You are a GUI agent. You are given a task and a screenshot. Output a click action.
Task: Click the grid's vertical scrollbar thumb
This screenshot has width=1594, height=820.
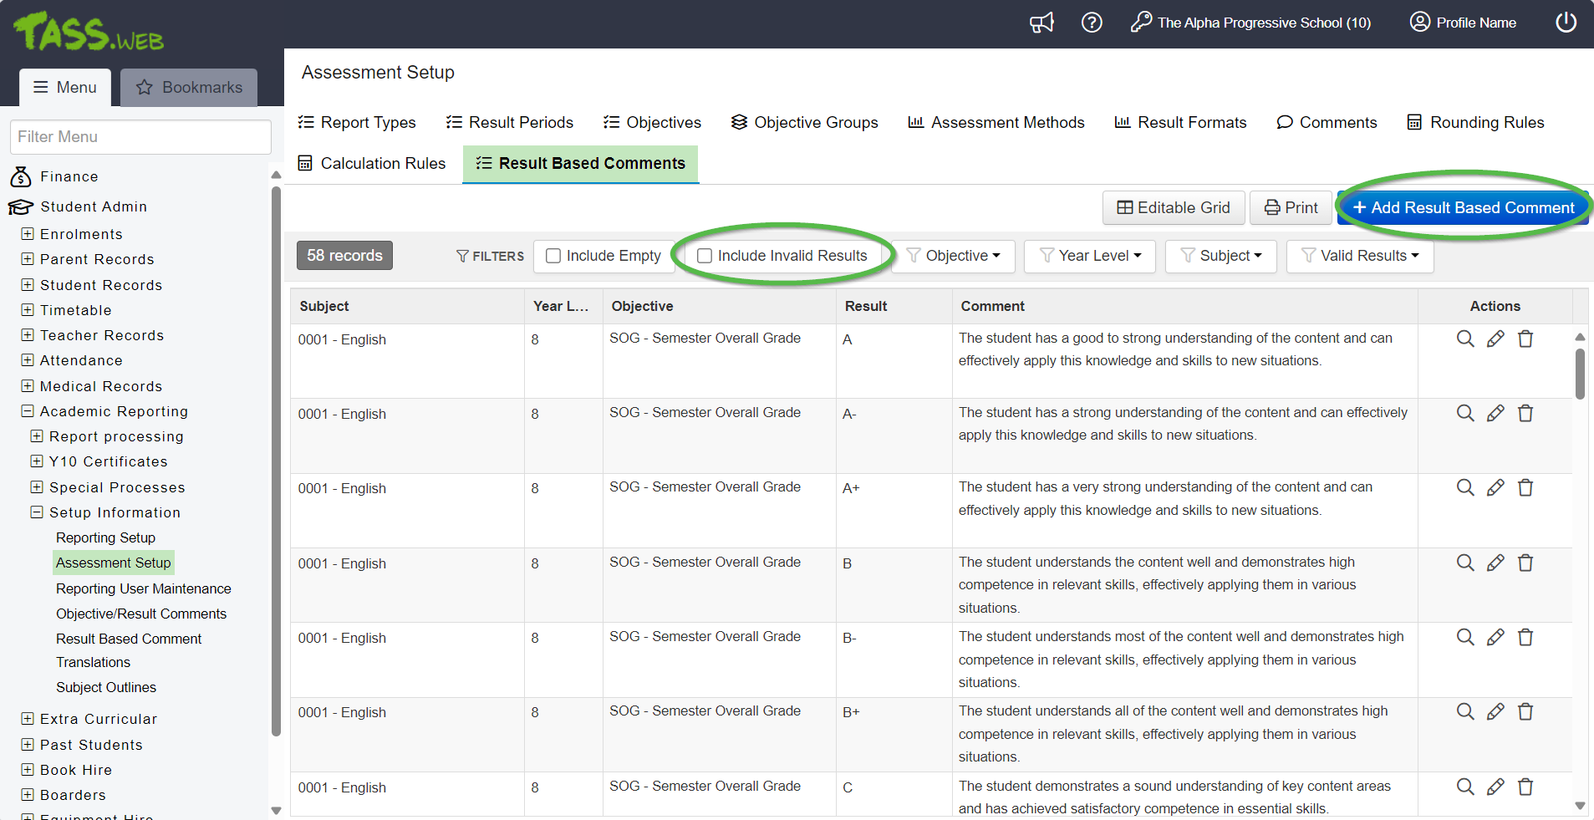[x=1580, y=373]
